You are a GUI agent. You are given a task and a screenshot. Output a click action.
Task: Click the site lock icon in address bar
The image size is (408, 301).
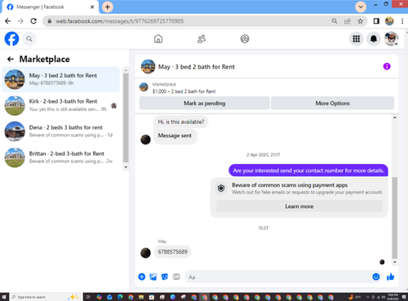tap(50, 21)
